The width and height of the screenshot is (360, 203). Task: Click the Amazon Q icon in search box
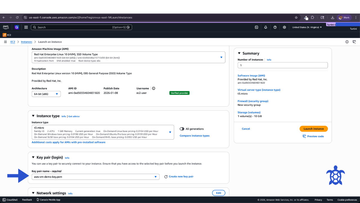128,27
